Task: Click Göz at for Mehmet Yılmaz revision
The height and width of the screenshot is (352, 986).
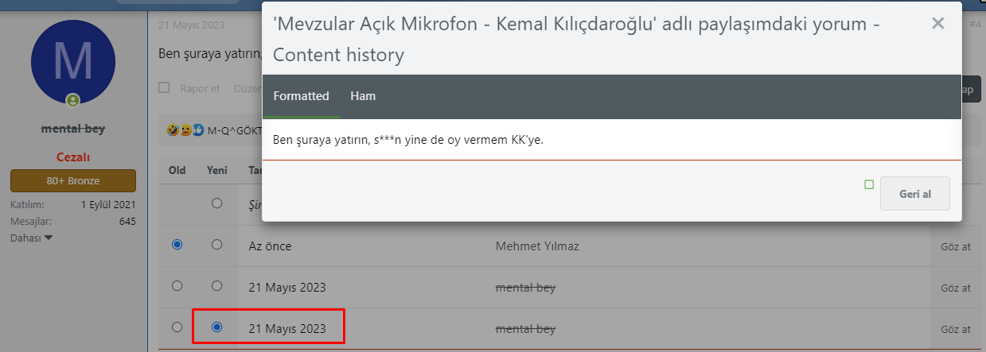Action: (x=955, y=246)
